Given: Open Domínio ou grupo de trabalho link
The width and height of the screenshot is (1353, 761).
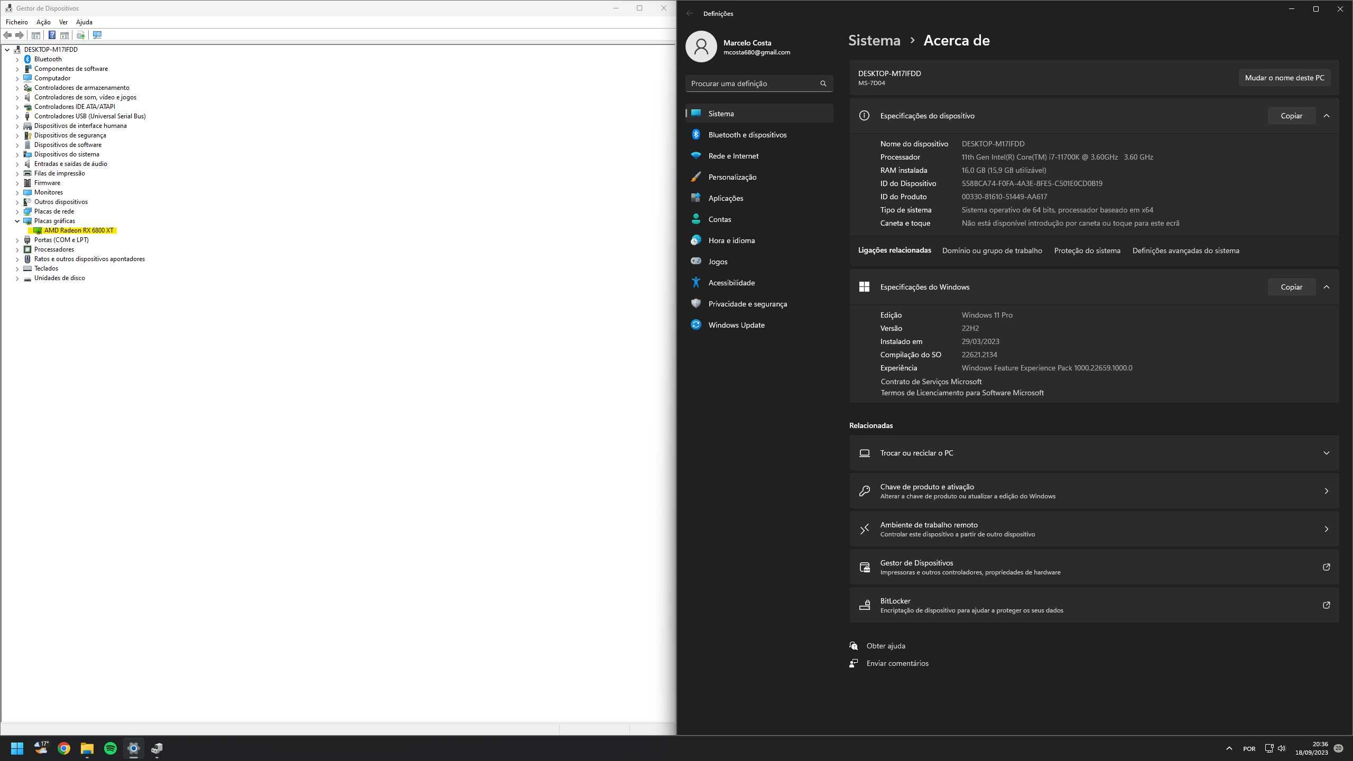Looking at the screenshot, I should point(992,250).
